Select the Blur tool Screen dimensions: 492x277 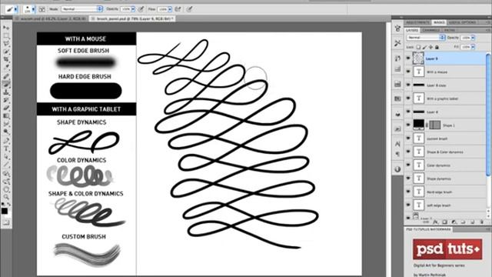[x=6, y=124]
